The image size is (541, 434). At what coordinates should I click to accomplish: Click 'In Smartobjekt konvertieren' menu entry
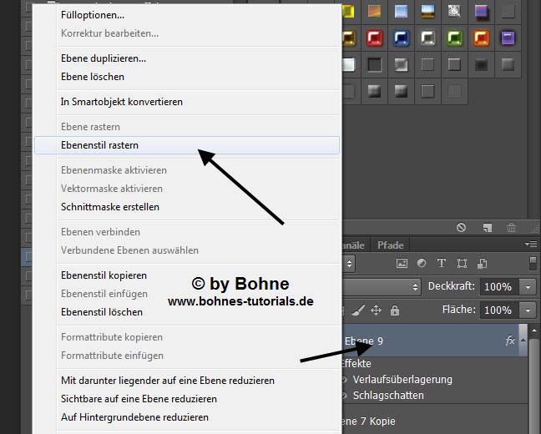click(122, 102)
